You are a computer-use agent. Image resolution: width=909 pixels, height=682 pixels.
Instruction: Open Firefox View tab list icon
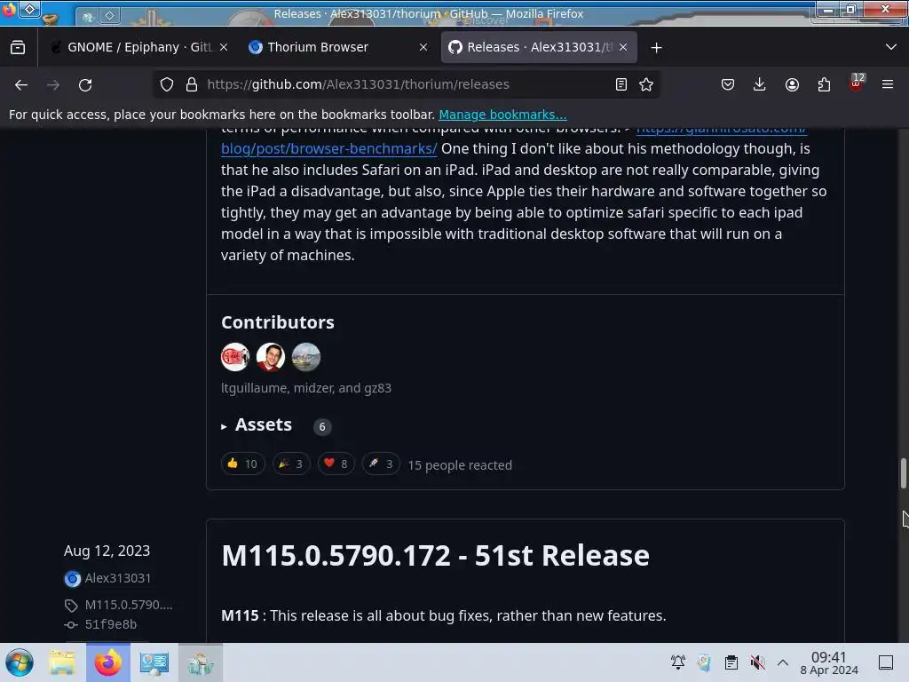pos(18,47)
